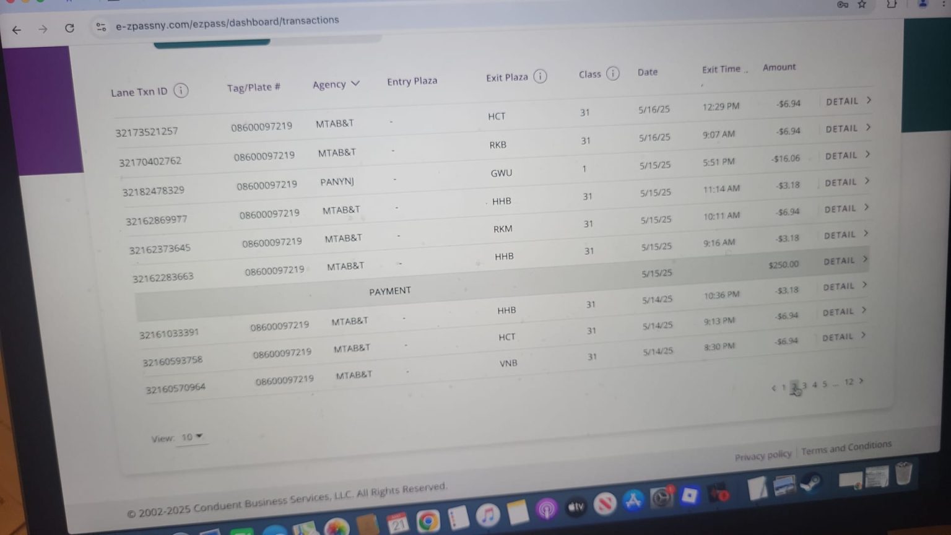The height and width of the screenshot is (535, 951).
Task: Open the Terms and Conditions link
Action: click(846, 448)
